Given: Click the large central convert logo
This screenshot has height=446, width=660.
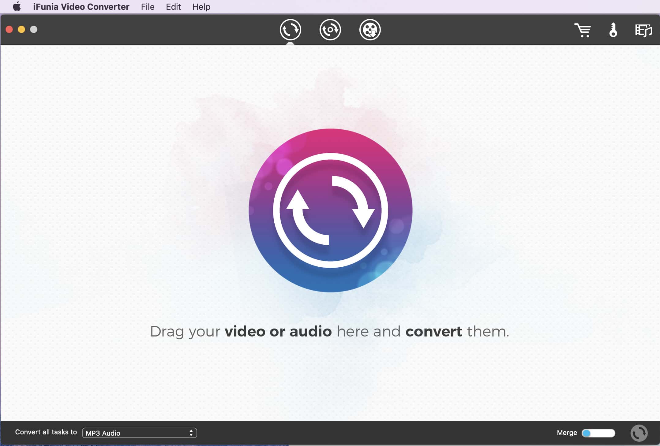Looking at the screenshot, I should click(330, 210).
